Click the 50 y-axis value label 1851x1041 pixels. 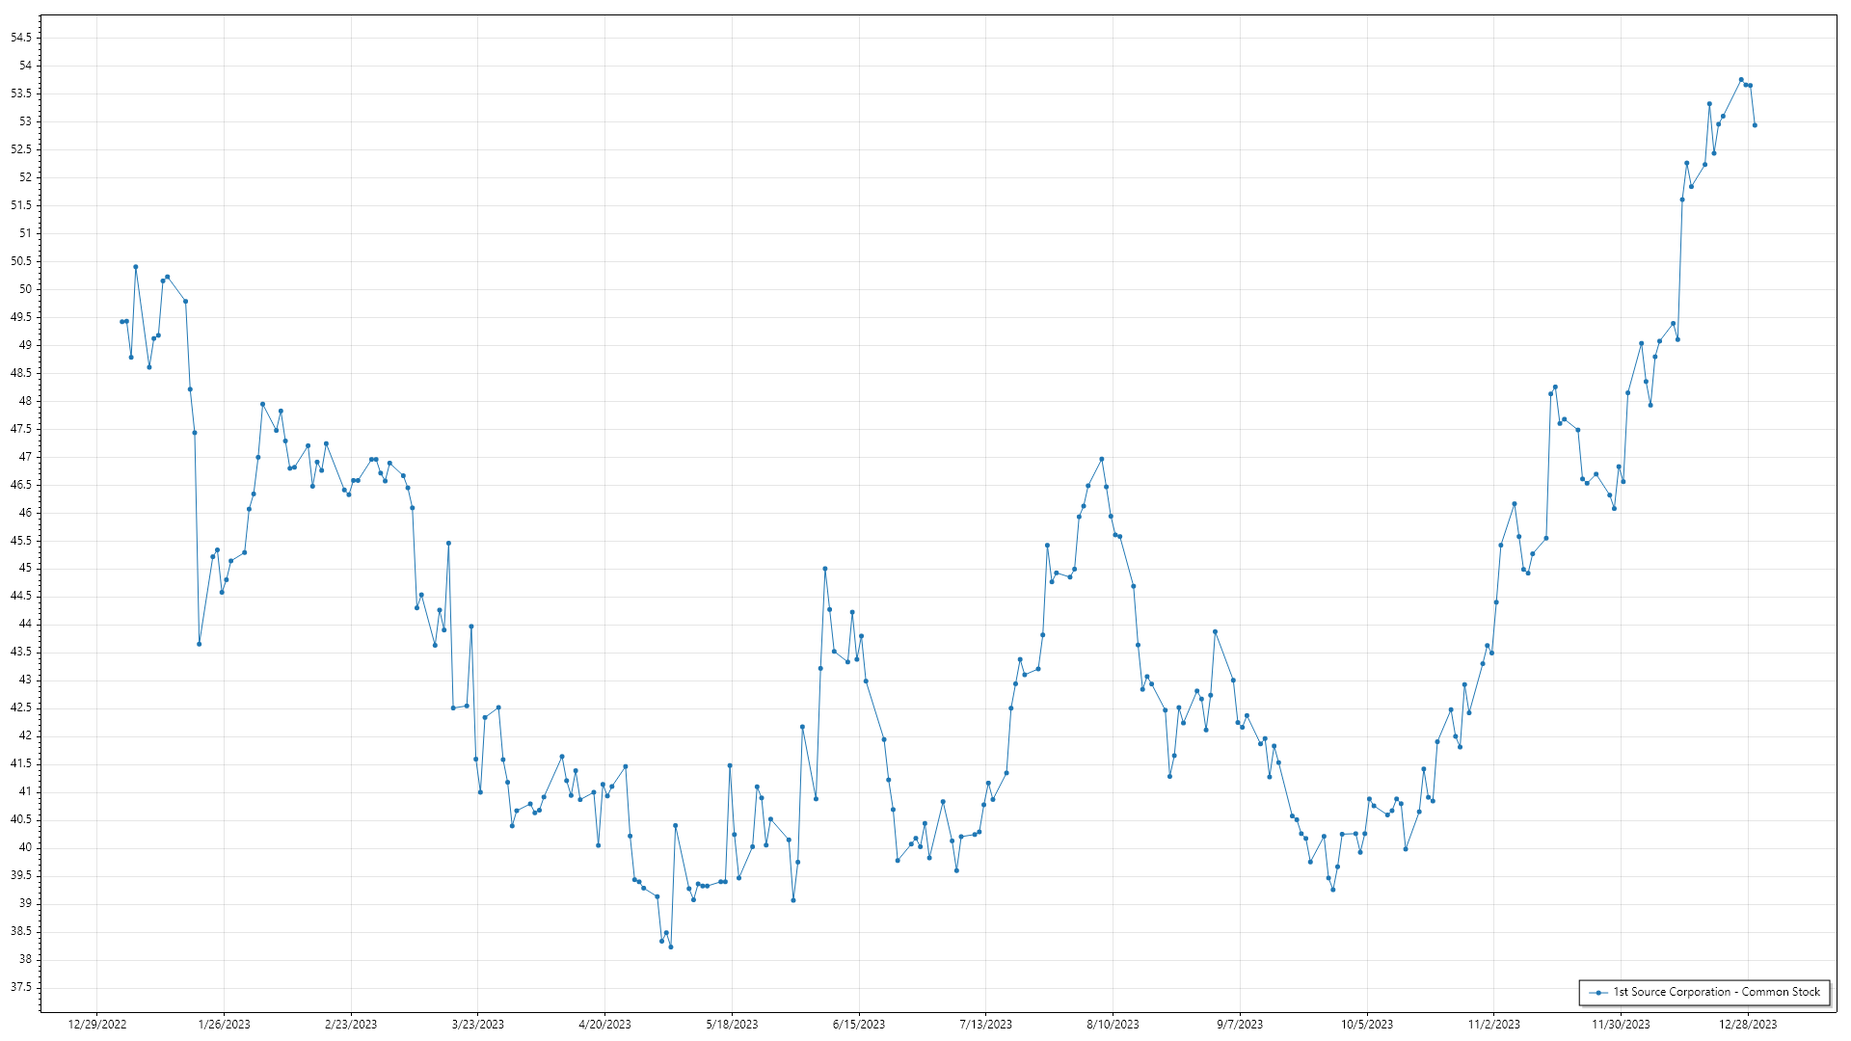[24, 289]
